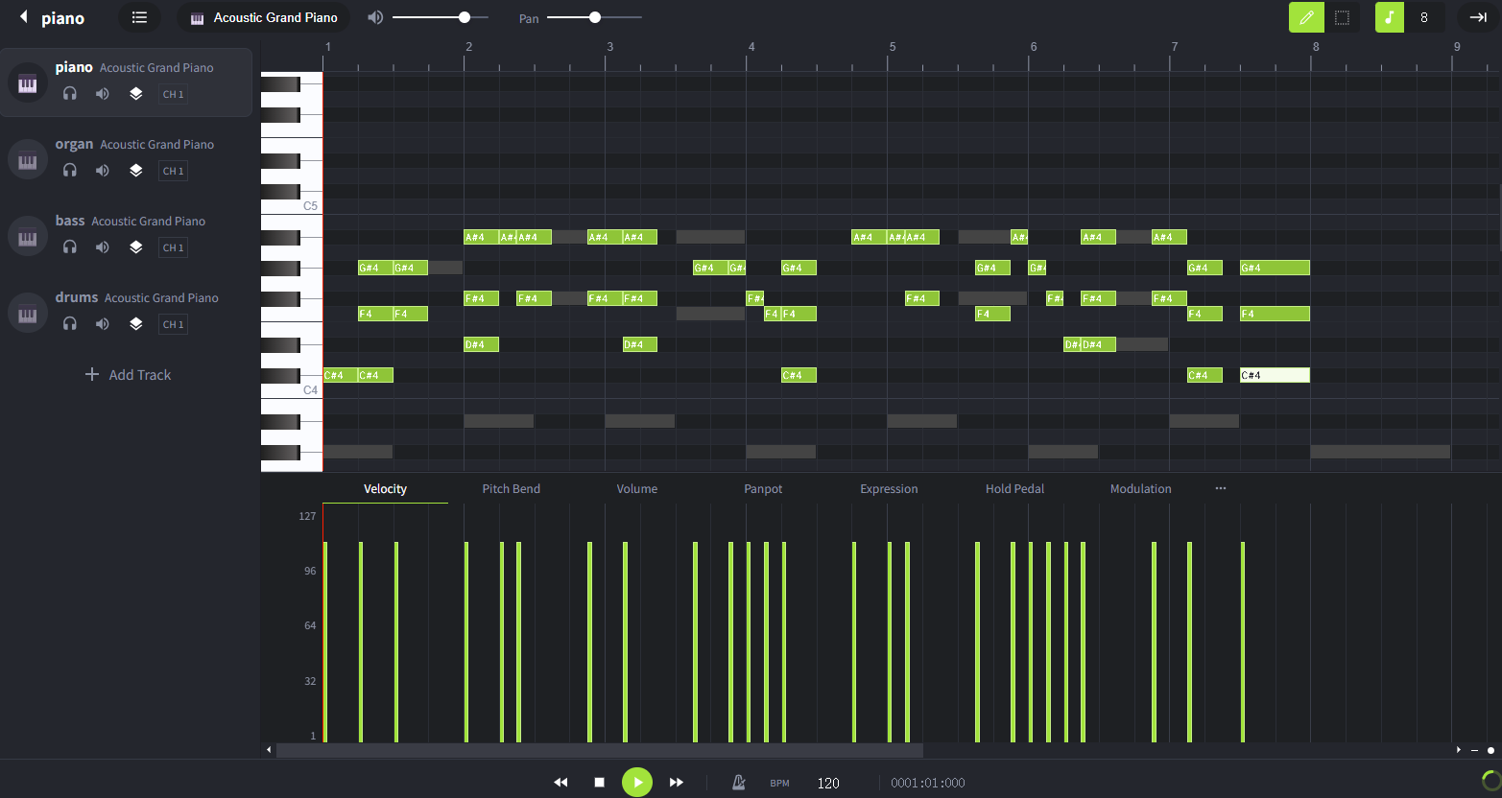The image size is (1502, 798).
Task: Select the organ track
Action: tap(126, 159)
